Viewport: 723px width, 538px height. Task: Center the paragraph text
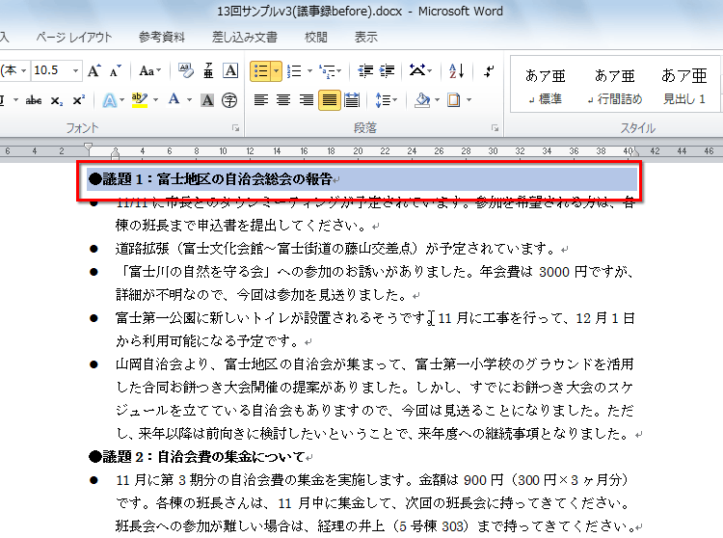(283, 100)
